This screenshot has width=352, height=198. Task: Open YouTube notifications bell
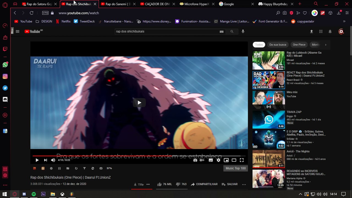pyautogui.click(x=330, y=31)
